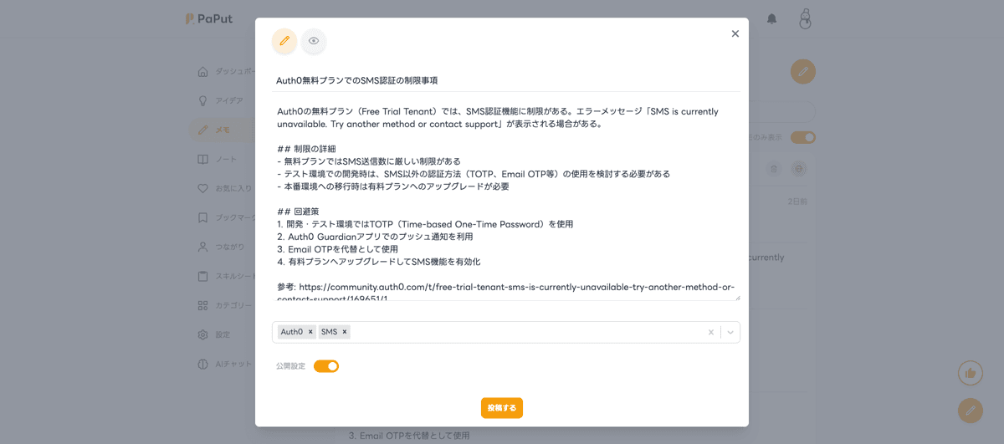Viewport: 1004px width, 444px height.
Task: Expand the tag selection dropdown
Action: 730,332
